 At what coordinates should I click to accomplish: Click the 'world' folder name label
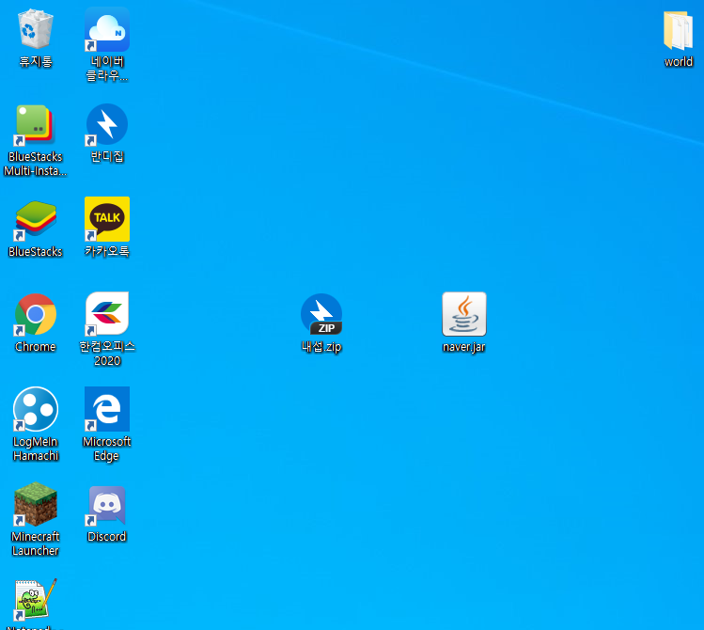click(x=679, y=61)
